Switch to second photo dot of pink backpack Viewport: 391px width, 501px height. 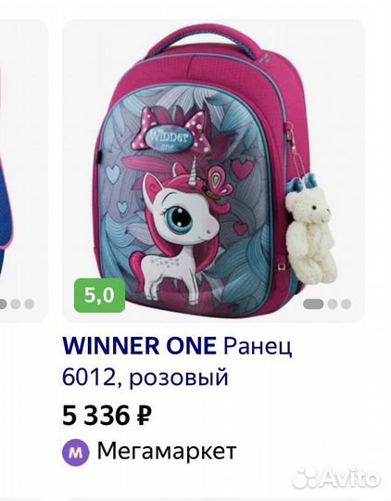[x=333, y=304]
